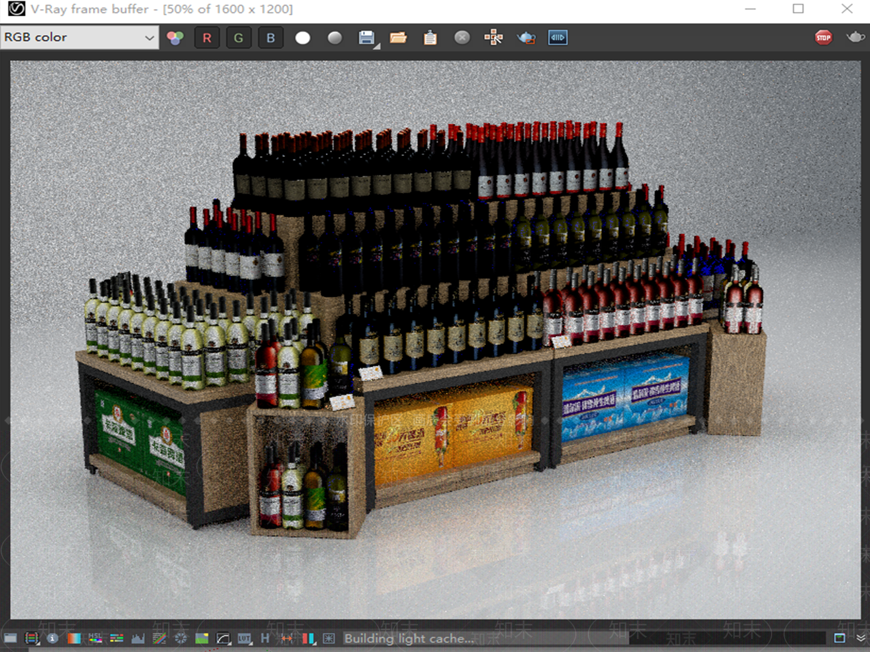This screenshot has height=652, width=870.
Task: Save the rendered image with floppy icon
Action: tap(366, 37)
